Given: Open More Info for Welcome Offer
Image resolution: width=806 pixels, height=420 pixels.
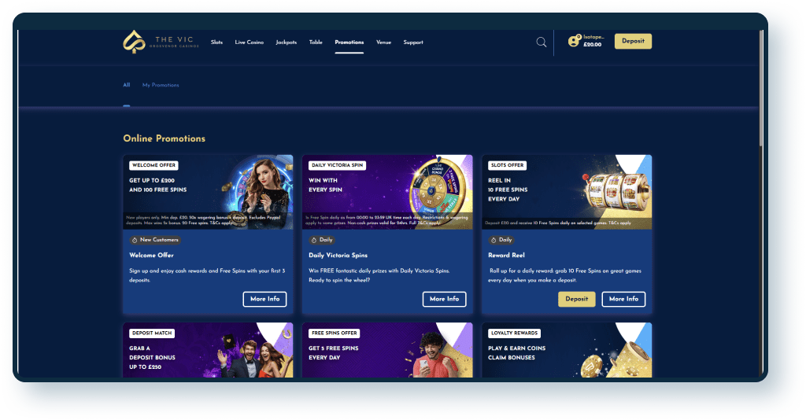Looking at the screenshot, I should coord(264,299).
